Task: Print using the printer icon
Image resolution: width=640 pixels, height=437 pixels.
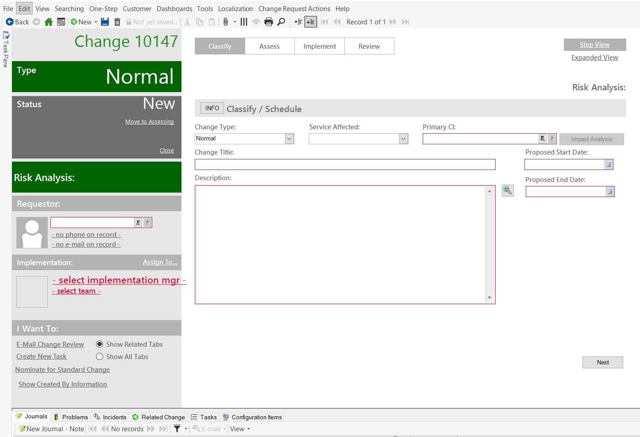Action: [x=269, y=22]
